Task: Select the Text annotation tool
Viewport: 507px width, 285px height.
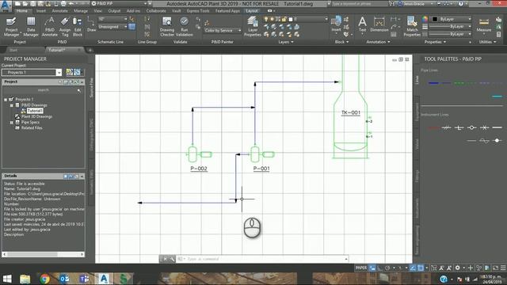Action: pos(362,25)
